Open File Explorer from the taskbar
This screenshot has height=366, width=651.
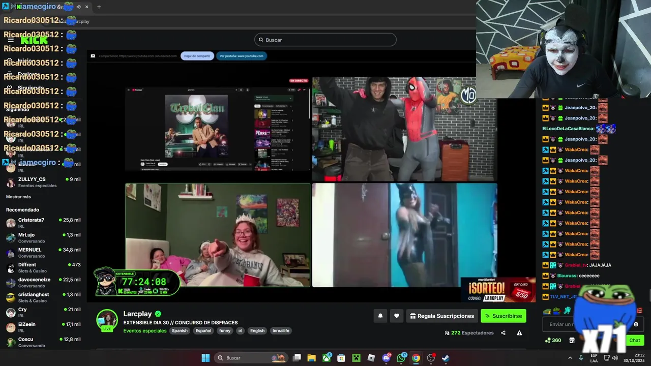(312, 358)
